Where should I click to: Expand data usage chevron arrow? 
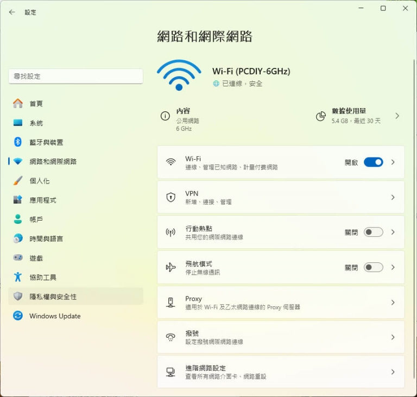click(x=397, y=116)
